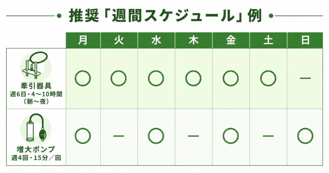Click the 日 column header
329x173 pixels.
click(x=305, y=40)
